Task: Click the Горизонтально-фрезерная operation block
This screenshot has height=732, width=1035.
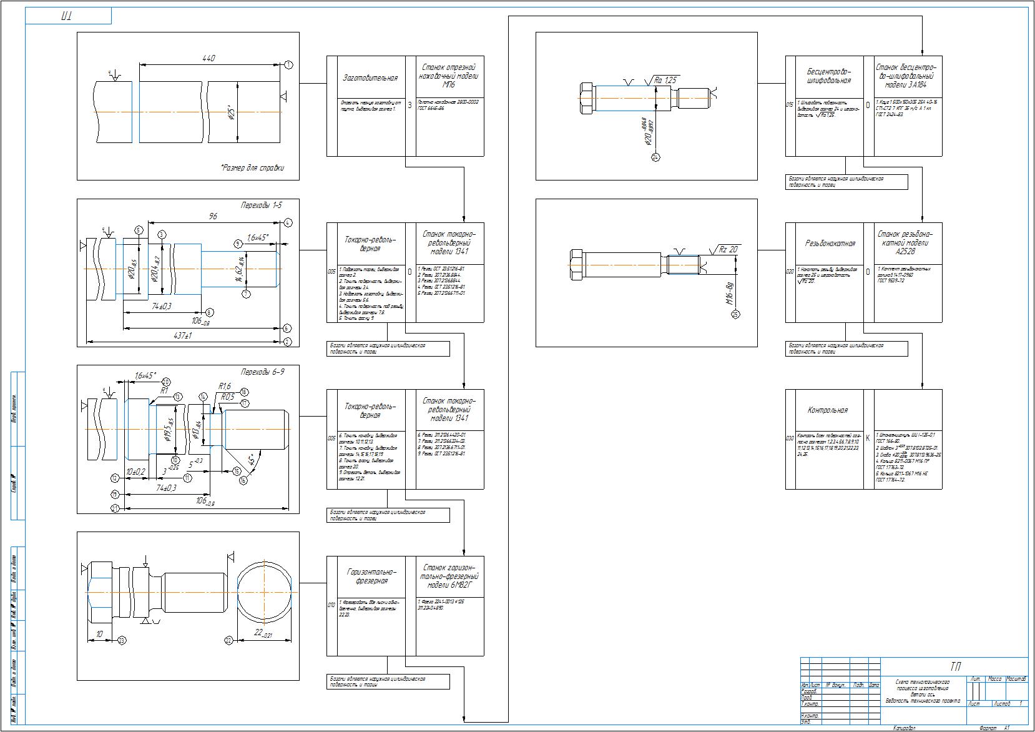Action: [371, 576]
